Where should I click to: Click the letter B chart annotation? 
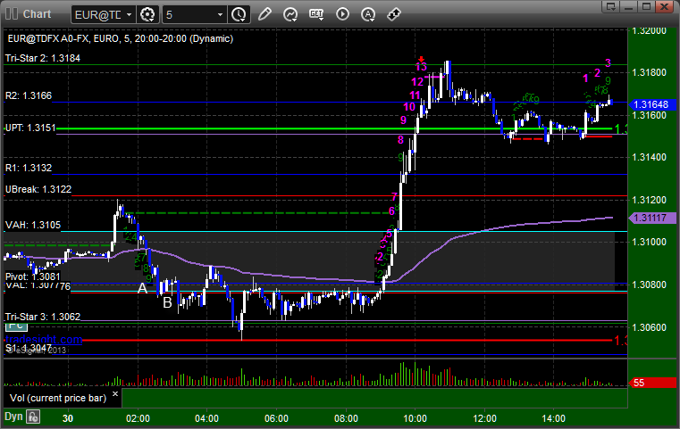pyautogui.click(x=167, y=302)
